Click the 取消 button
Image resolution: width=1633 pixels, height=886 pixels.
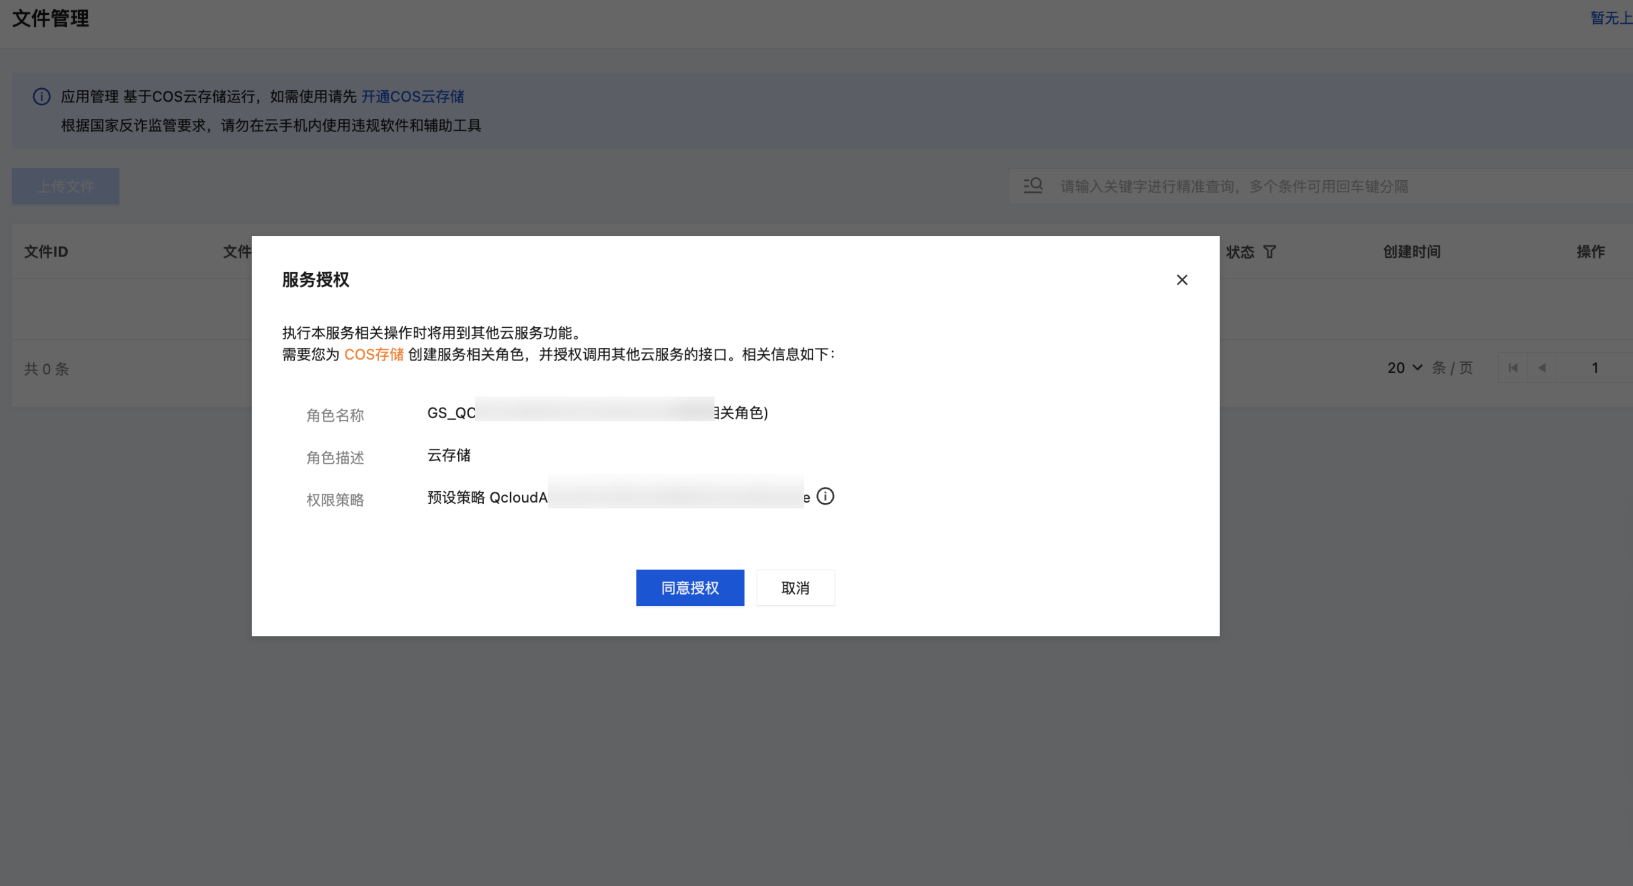click(795, 588)
